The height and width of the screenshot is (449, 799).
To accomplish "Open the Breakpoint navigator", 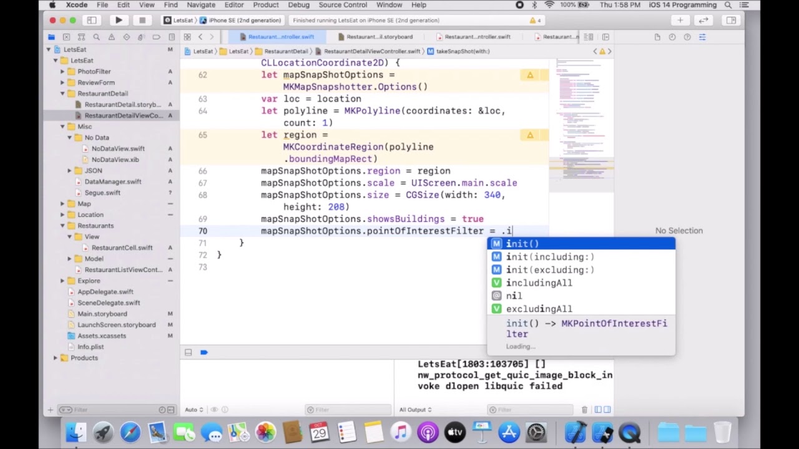I will coord(156,37).
